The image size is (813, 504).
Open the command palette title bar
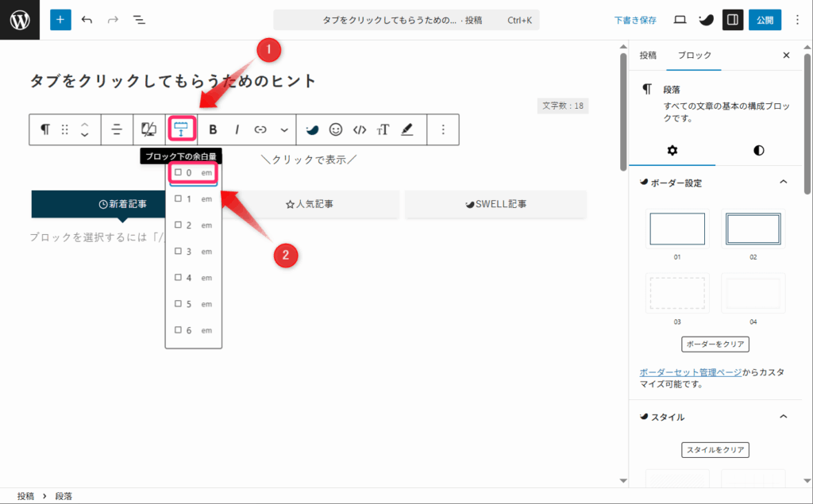[x=406, y=20]
